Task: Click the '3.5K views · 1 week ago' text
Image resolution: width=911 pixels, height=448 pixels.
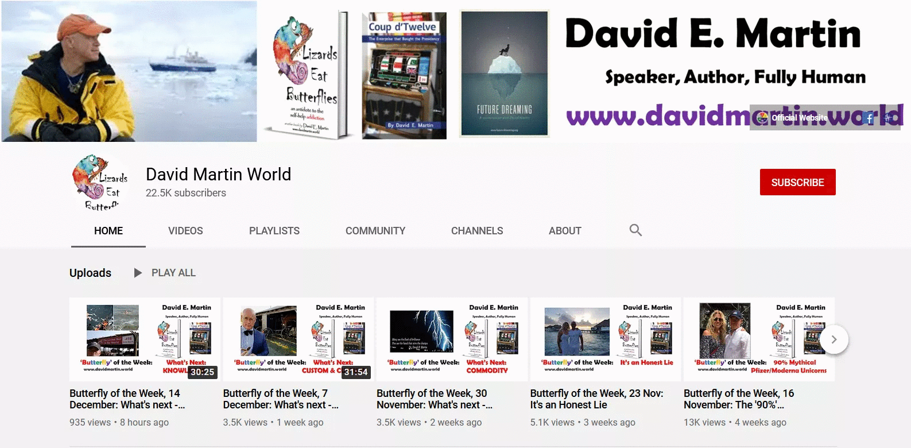Action: [x=273, y=422]
